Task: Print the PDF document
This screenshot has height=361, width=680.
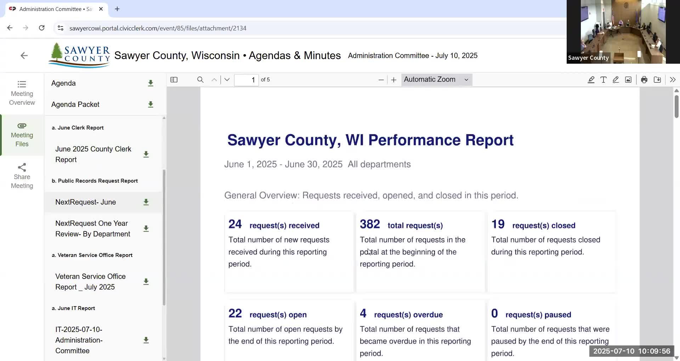Action: tap(644, 80)
